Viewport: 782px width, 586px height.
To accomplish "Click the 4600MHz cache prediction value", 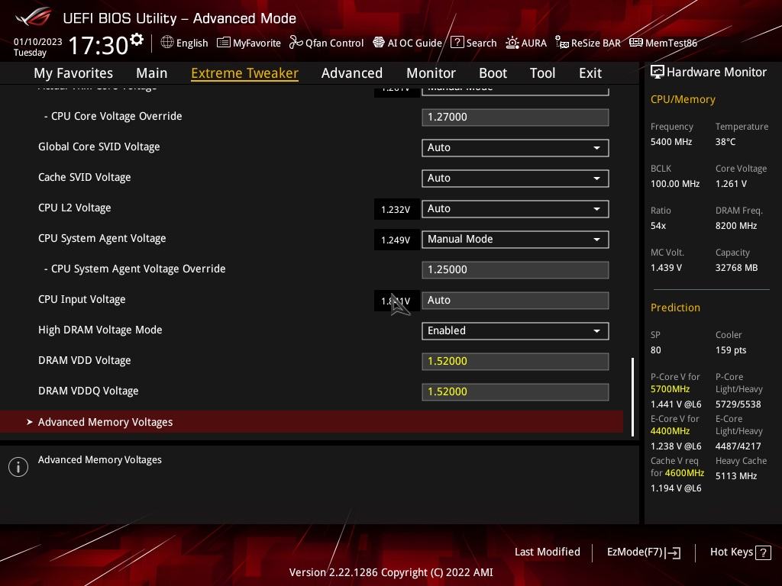I will (684, 473).
